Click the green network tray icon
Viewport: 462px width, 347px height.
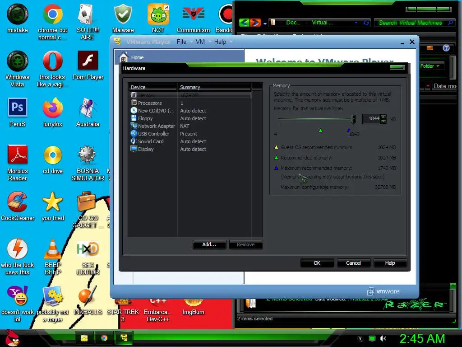(x=372, y=338)
